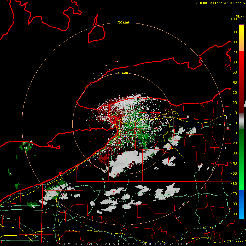Click the positive 90 scale value
Image resolution: width=246 pixels, height=246 pixels.
235,32
